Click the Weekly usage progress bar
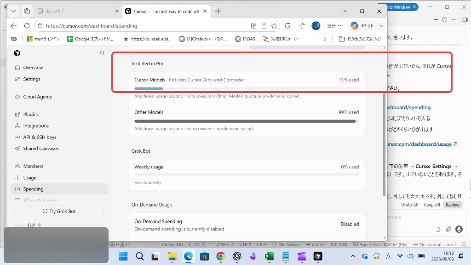 click(247, 174)
